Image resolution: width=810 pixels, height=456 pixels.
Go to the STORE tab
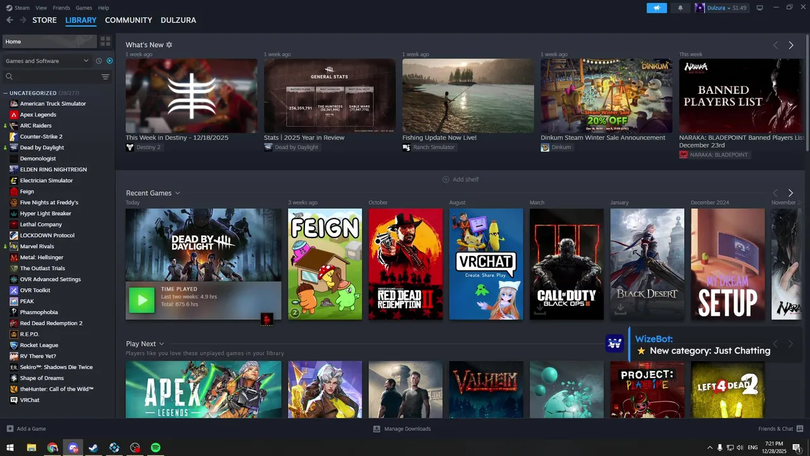[x=44, y=20]
